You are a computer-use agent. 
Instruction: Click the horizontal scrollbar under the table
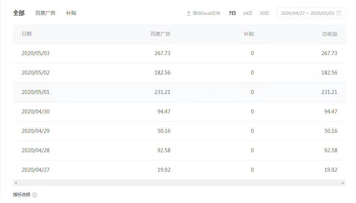179,183
